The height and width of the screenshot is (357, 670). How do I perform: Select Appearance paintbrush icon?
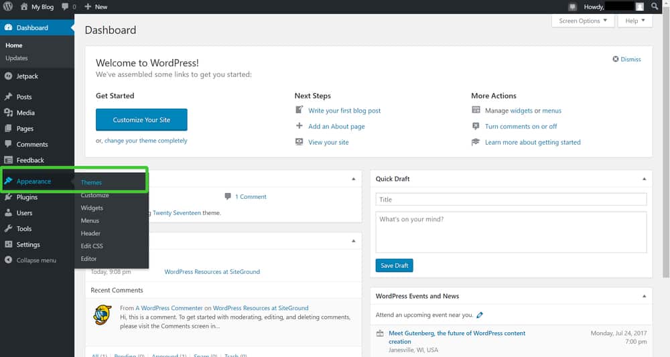click(8, 181)
